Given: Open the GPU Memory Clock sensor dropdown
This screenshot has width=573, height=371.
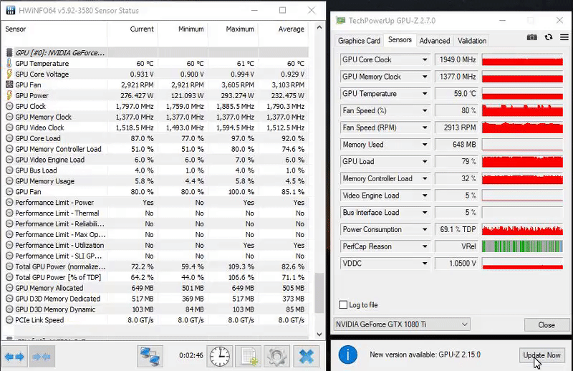Looking at the screenshot, I should pos(425,77).
